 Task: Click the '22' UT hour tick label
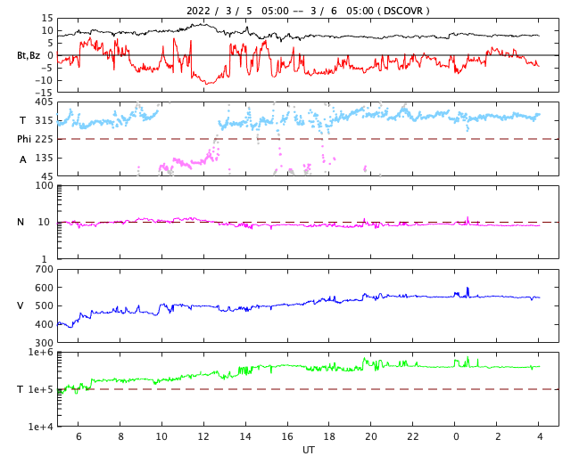pyautogui.click(x=413, y=436)
